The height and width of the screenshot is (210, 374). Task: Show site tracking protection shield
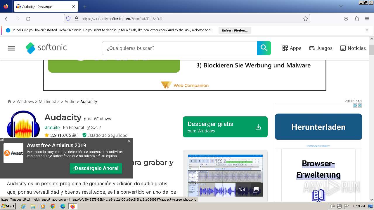click(x=68, y=19)
